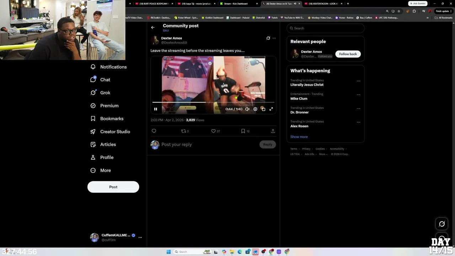
Task: Click the grey Reply button
Action: 268,144
